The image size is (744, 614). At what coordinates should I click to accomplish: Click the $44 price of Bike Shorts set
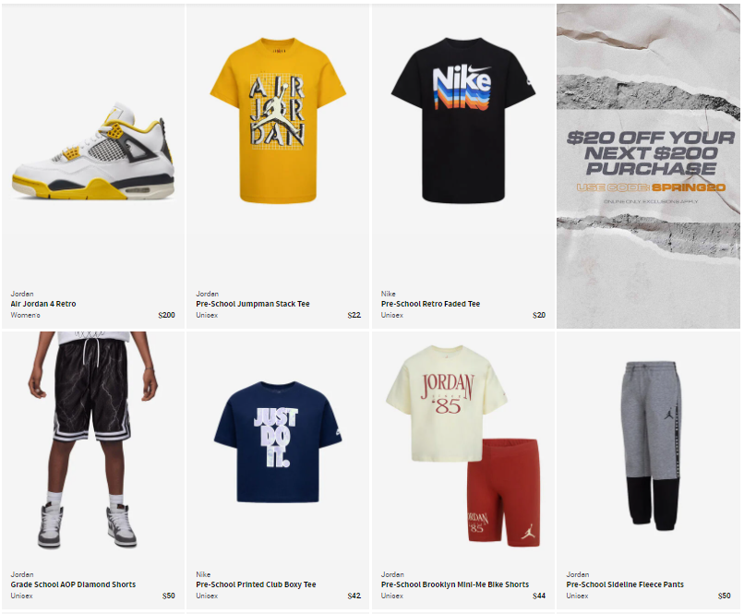tap(539, 596)
